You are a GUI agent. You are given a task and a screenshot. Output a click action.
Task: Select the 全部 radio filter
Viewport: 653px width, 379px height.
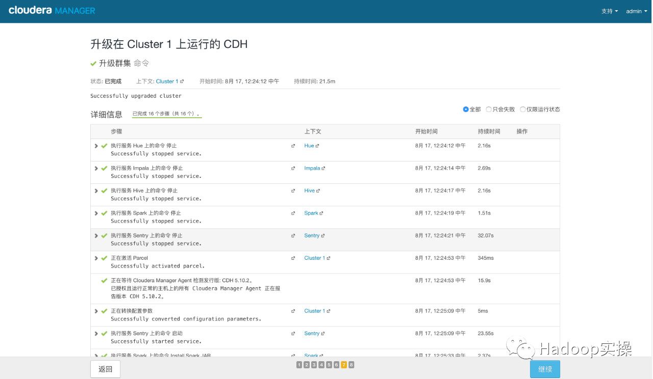point(466,110)
